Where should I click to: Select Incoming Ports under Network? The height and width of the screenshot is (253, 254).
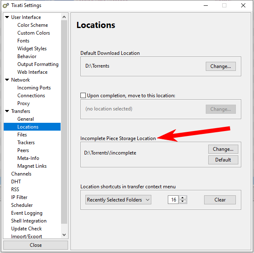pos(34,88)
